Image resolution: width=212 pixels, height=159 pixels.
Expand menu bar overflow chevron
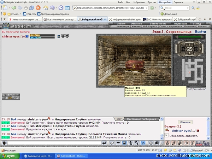[194, 2]
